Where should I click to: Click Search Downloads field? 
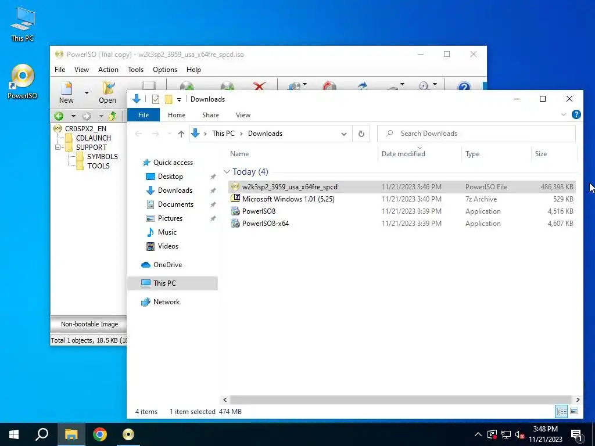pyautogui.click(x=476, y=134)
